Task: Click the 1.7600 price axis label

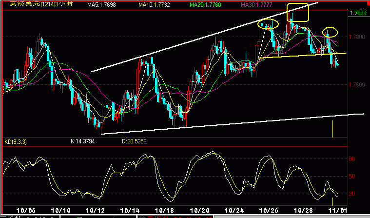Action: click(x=357, y=85)
